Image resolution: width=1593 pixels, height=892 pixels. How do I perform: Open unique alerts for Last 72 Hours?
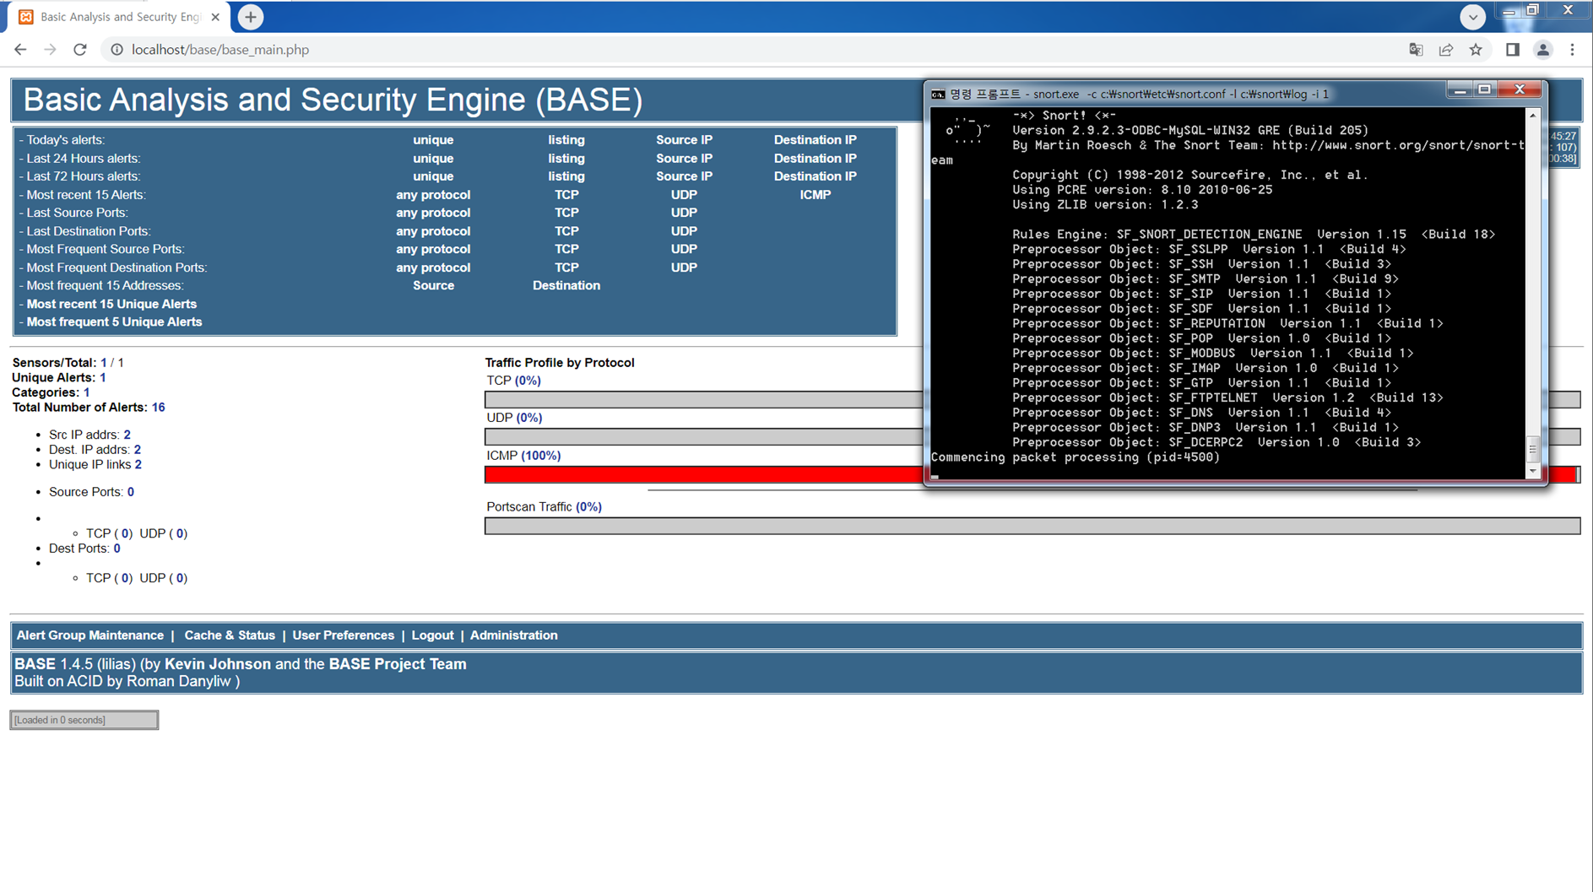coord(433,176)
